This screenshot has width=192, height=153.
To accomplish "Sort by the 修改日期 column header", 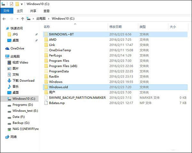I will [116, 27].
